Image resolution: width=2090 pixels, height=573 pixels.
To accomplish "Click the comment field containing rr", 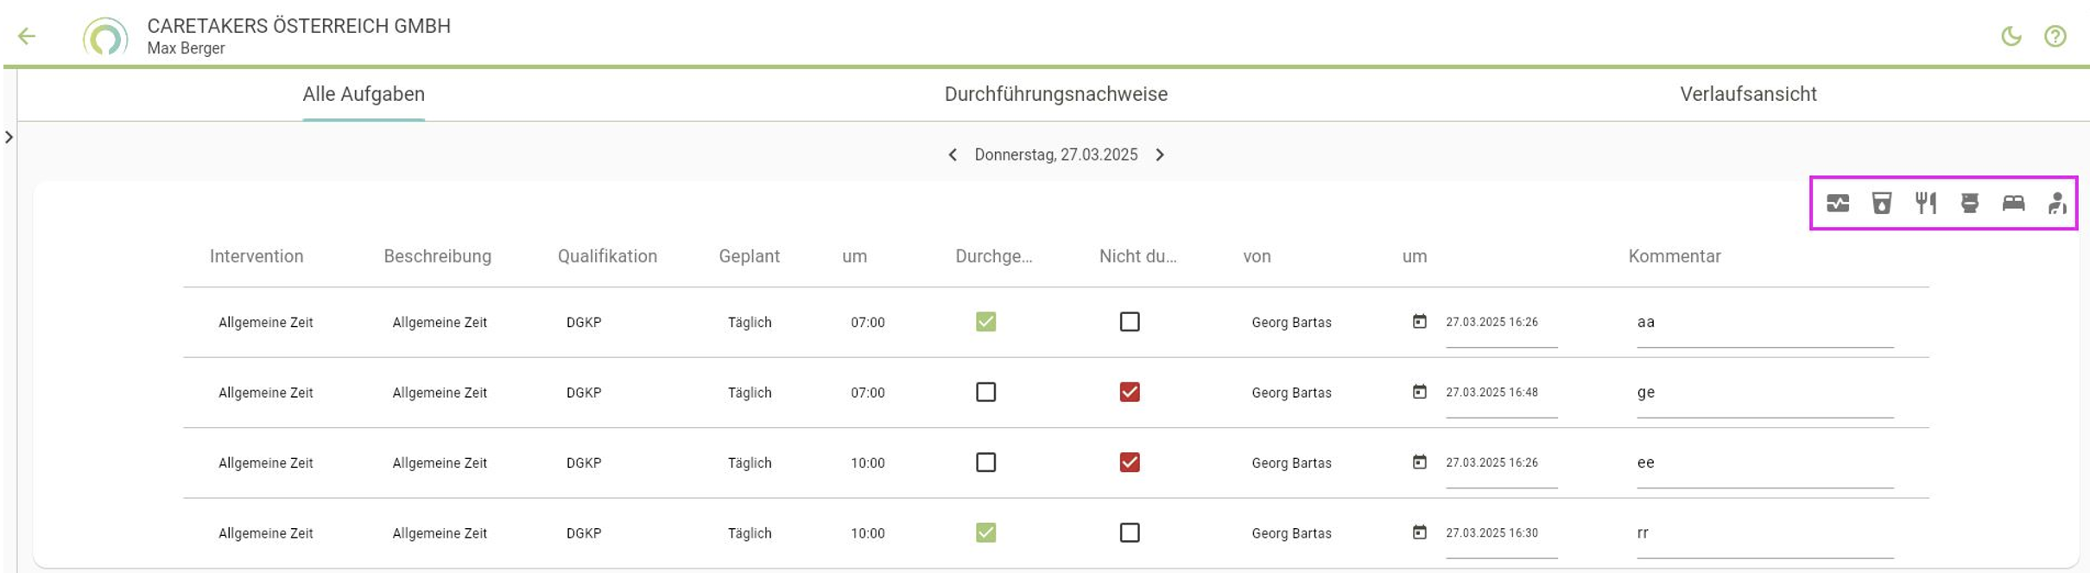I will [1765, 534].
